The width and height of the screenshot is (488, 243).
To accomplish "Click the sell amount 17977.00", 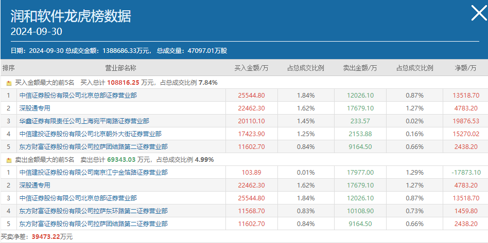I will 360,172.
